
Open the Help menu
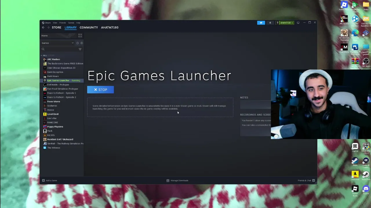click(x=78, y=23)
